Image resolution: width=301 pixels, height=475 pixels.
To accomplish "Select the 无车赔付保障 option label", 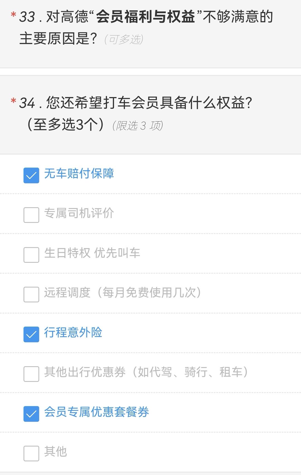I will (x=79, y=173).
